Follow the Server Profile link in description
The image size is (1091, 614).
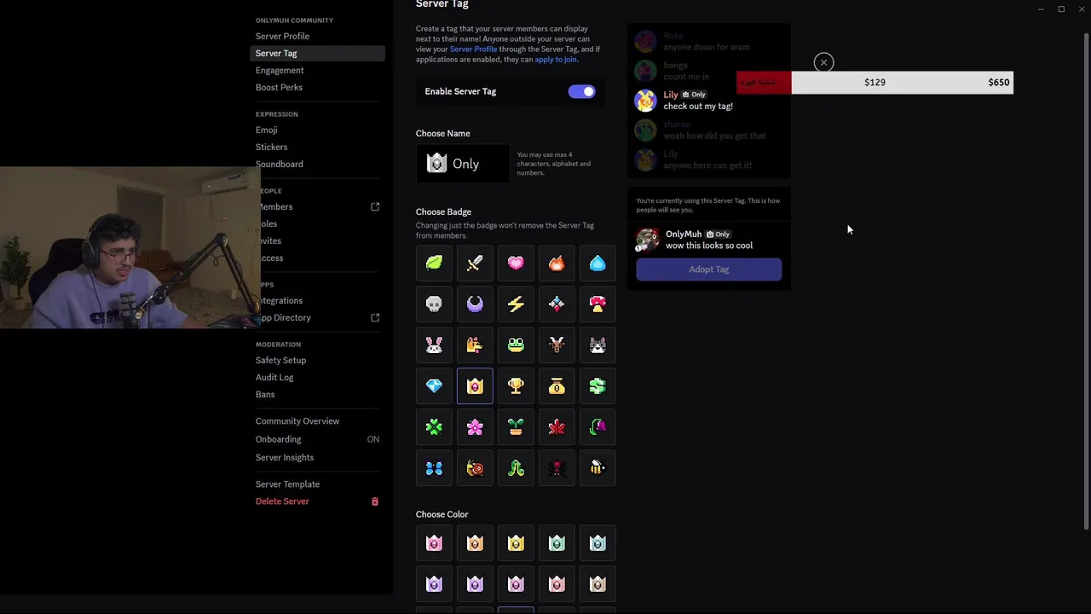(x=473, y=49)
